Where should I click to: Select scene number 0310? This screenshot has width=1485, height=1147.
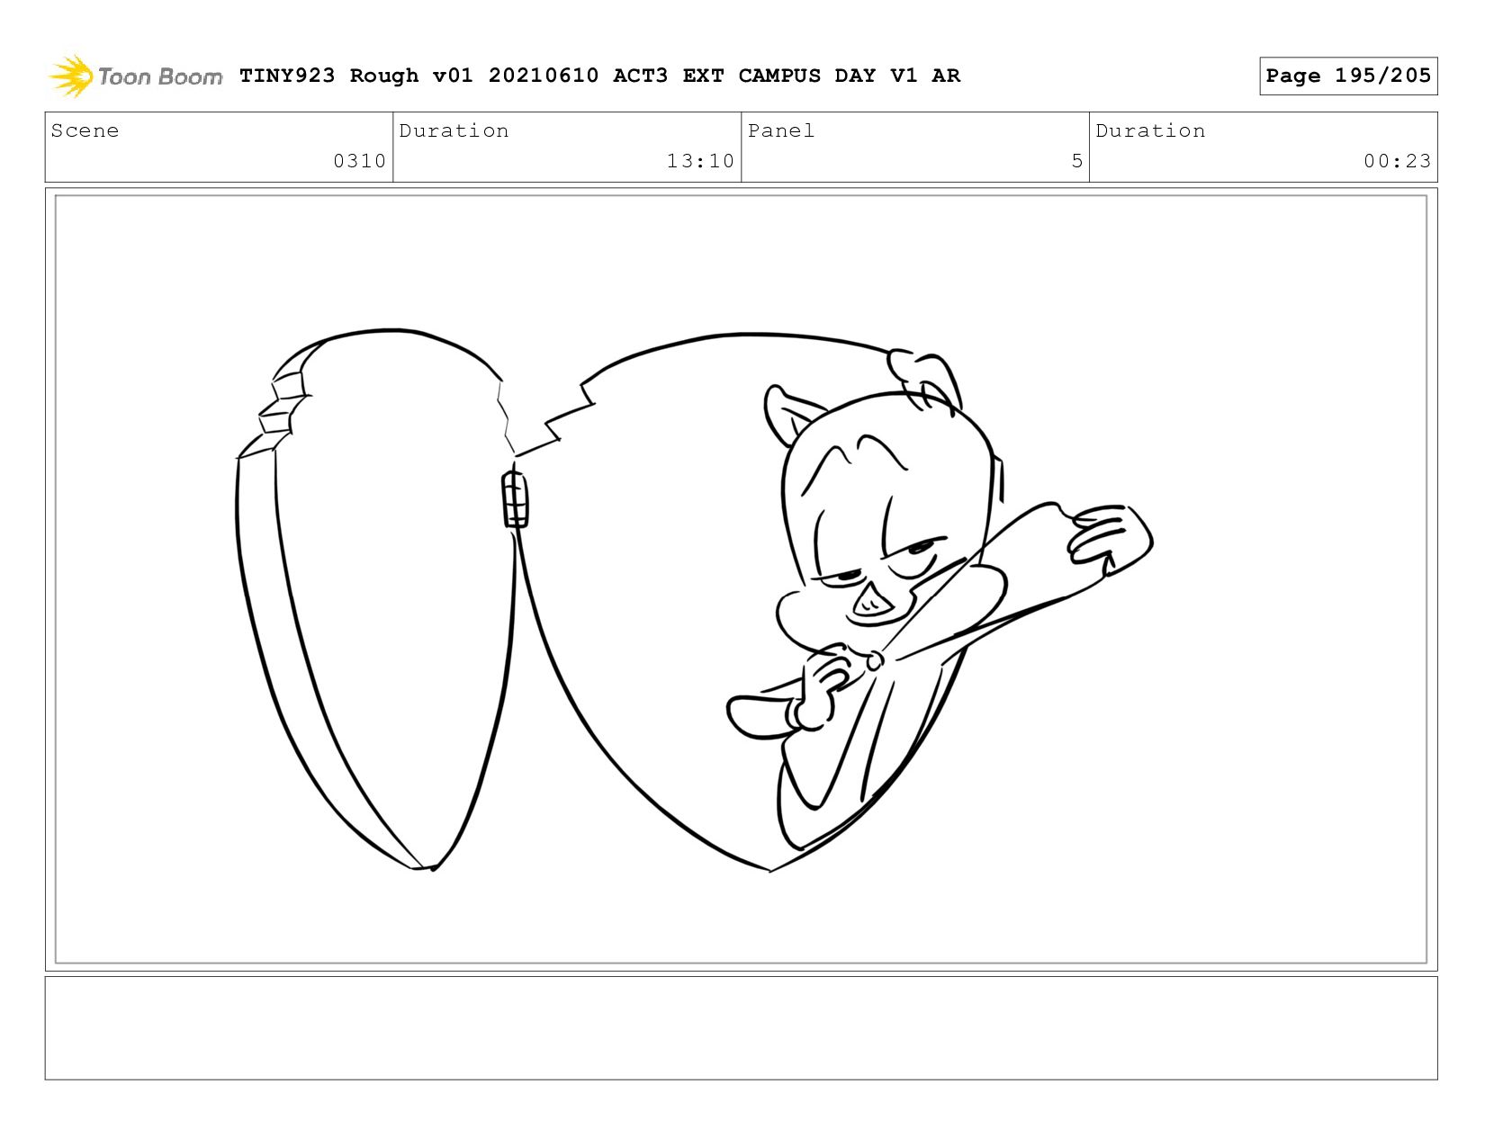359,161
